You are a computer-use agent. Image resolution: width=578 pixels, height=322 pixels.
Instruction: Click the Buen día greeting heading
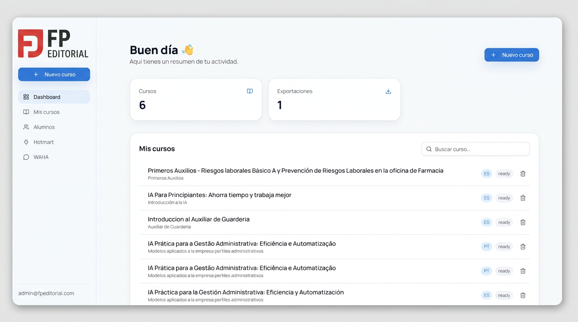pos(162,50)
